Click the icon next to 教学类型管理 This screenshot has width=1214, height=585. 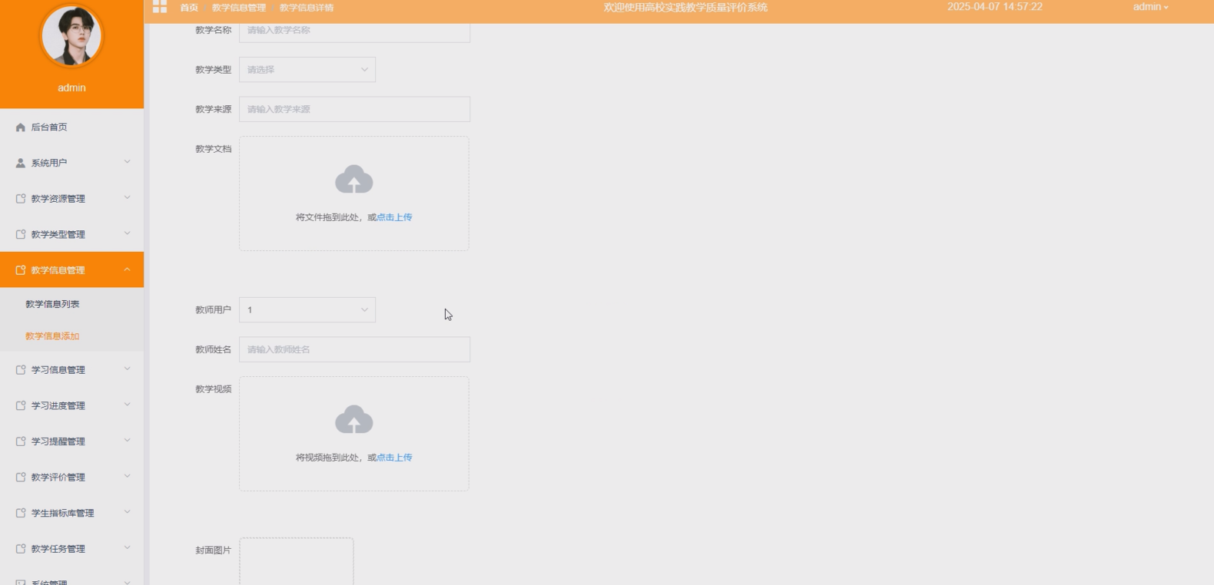coord(21,234)
